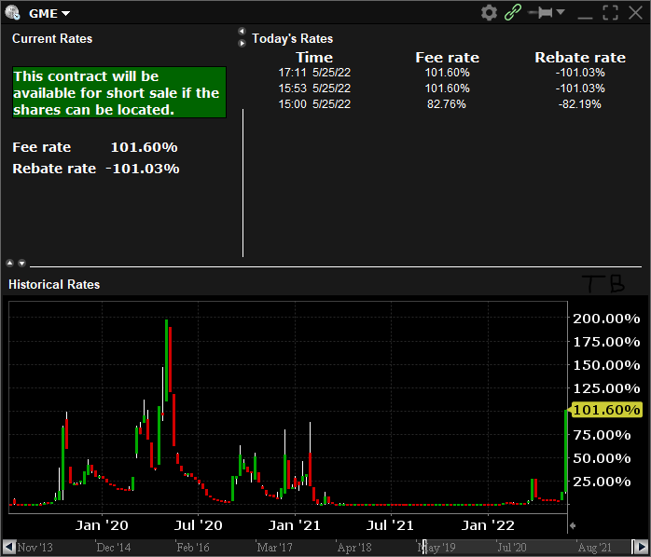Click the Current Rates heading
This screenshot has width=651, height=557.
tap(52, 38)
